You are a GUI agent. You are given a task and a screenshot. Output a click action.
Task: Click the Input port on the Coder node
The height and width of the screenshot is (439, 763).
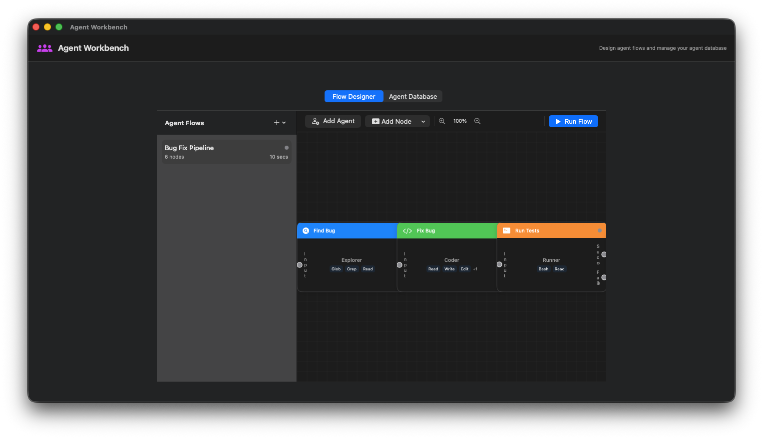399,265
